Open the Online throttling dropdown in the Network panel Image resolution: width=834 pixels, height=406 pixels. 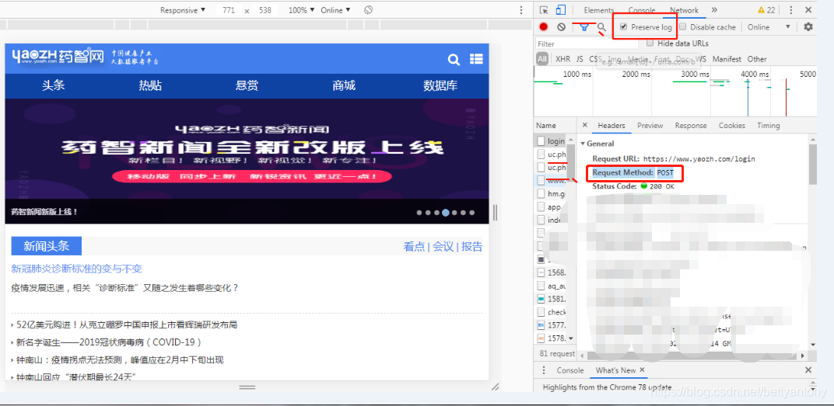769,27
